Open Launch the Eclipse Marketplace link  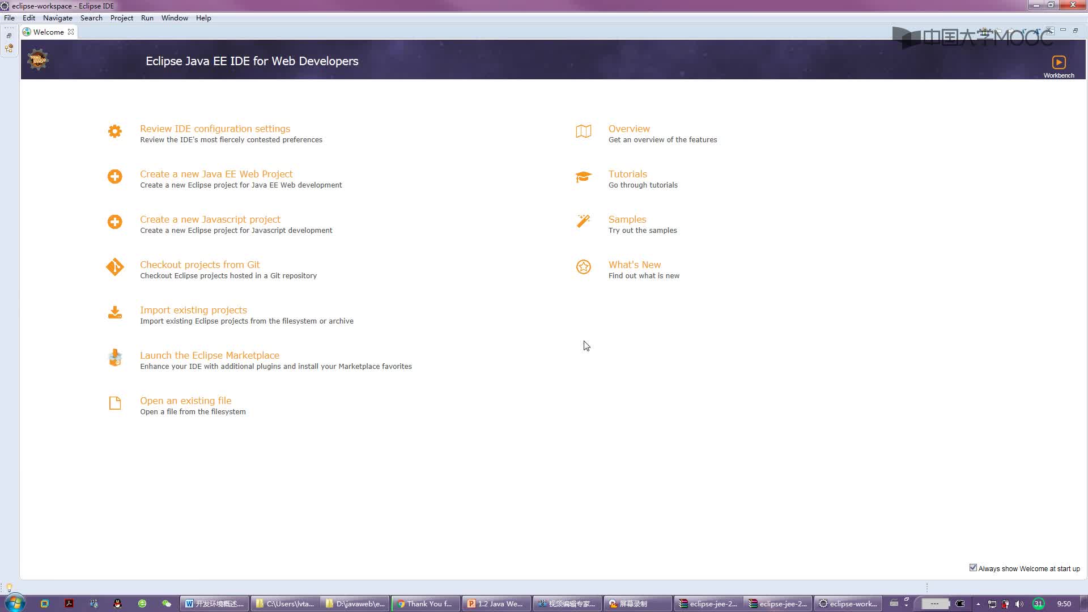point(209,355)
